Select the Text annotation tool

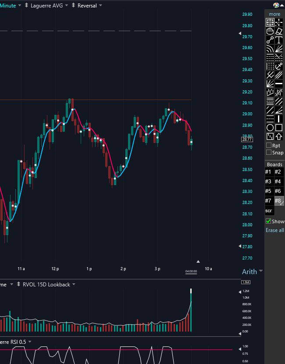[278, 39]
